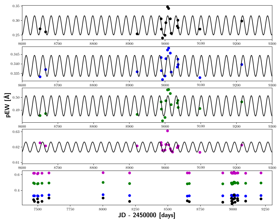Select the 8700 tick label under the top black panel

click(x=58, y=44)
